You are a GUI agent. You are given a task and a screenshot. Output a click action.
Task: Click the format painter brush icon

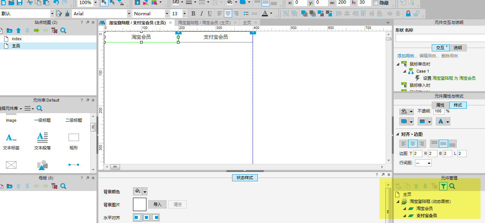point(67,13)
